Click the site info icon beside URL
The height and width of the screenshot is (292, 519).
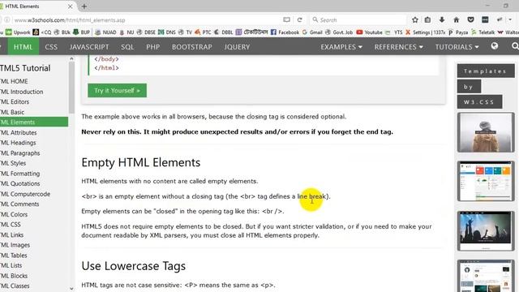coord(6,19)
